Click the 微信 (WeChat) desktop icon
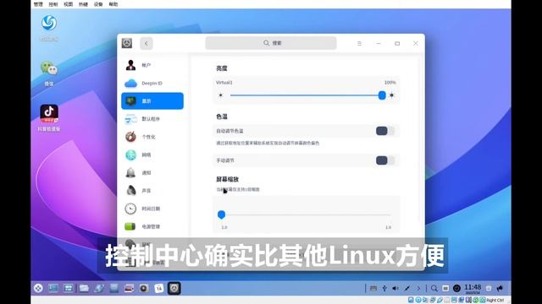Image resolution: width=542 pixels, height=304 pixels. pyautogui.click(x=49, y=73)
